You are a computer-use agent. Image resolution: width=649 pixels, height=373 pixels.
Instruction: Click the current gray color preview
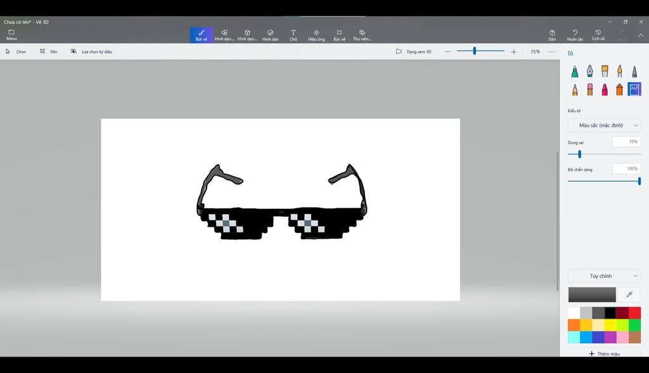pos(592,295)
